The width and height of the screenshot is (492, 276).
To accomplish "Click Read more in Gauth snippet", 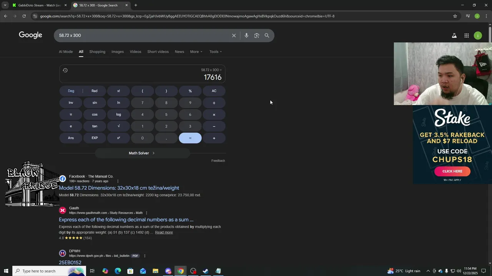I will coord(164,232).
